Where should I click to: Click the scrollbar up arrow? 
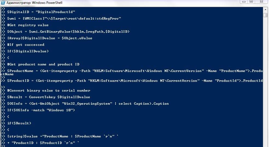pyautogui.click(x=265, y=9)
